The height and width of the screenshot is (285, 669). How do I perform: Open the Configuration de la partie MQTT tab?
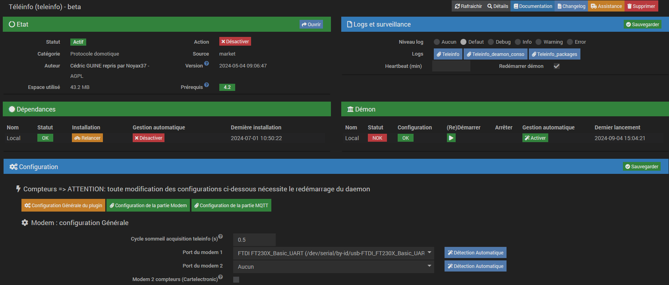[231, 205]
